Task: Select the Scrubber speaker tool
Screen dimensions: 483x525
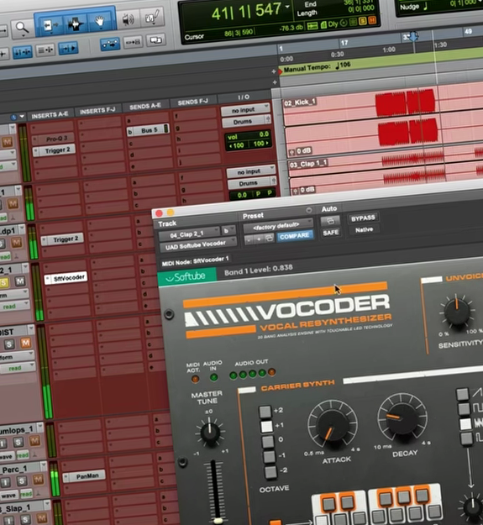Action: (x=128, y=20)
